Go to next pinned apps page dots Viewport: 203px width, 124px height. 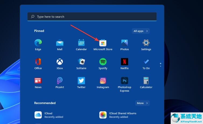160,65
